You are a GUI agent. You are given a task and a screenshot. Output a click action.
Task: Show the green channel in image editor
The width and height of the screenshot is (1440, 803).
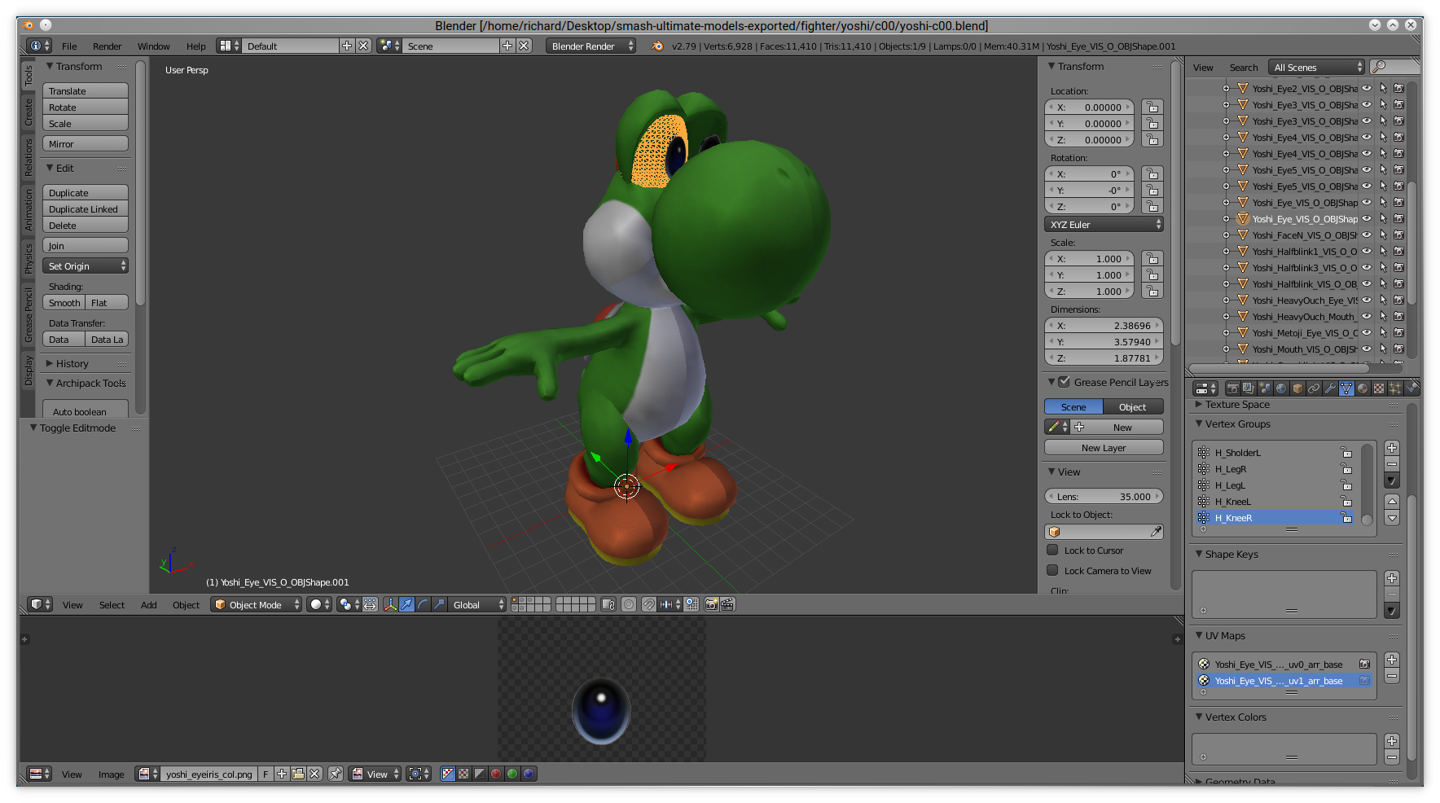[512, 774]
